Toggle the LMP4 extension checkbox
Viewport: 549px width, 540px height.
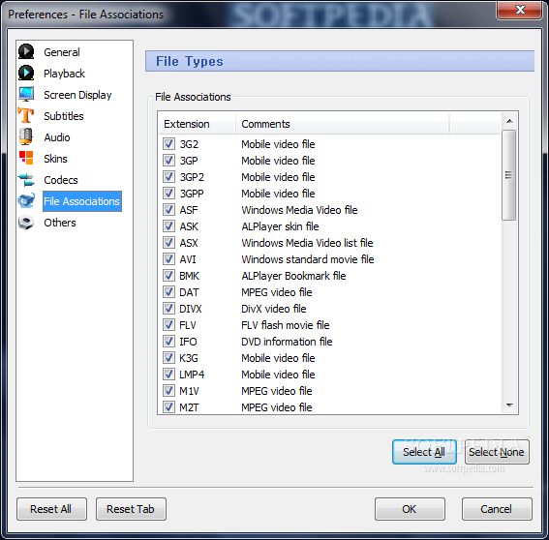[168, 375]
